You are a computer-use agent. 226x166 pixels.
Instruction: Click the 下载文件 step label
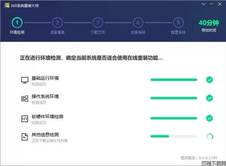tap(98, 32)
